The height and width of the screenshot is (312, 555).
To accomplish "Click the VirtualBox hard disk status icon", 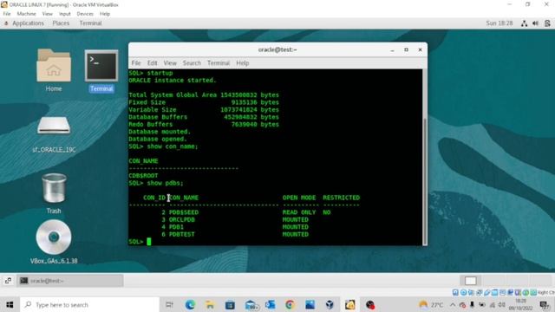I will point(455,292).
